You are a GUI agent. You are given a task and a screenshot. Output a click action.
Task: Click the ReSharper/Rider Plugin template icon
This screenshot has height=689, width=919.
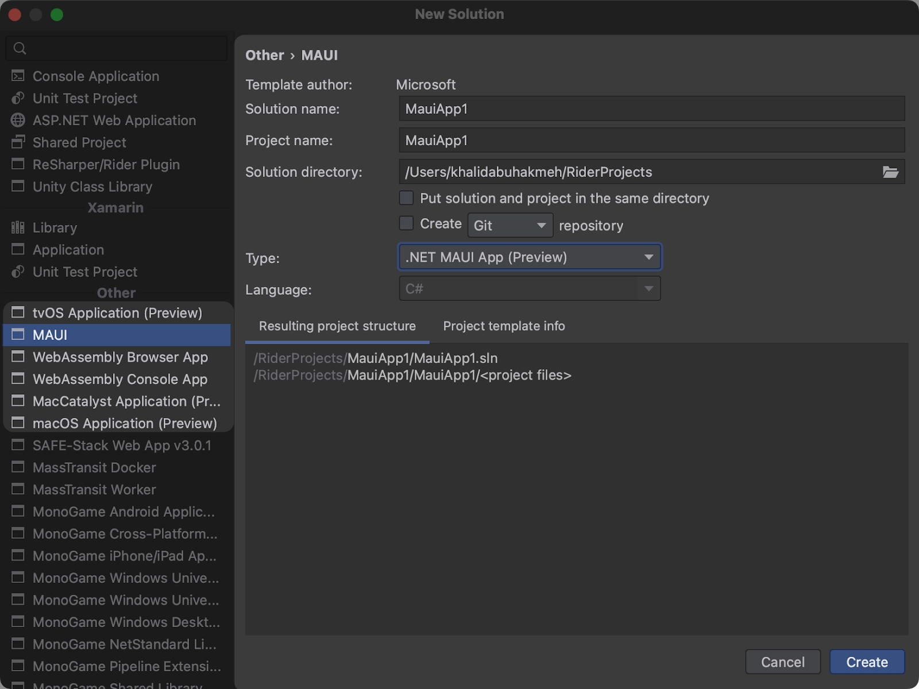[18, 164]
